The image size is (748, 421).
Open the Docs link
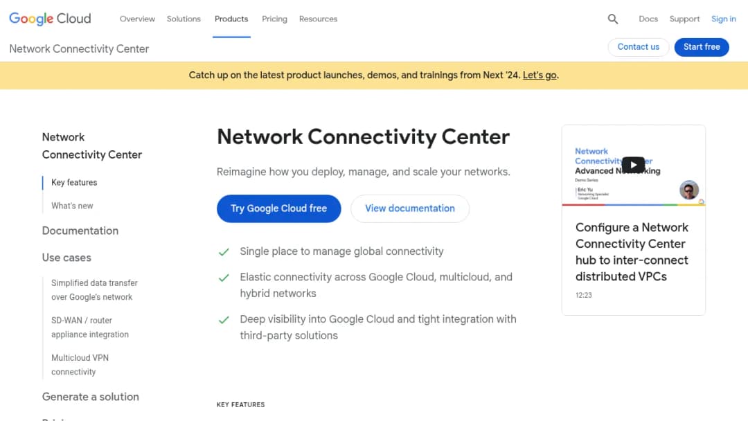tap(648, 19)
